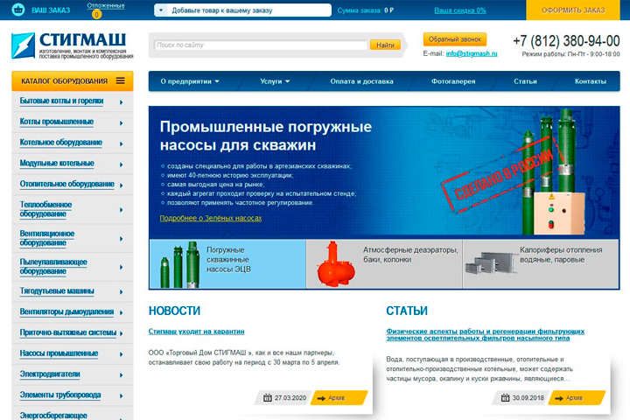Click the shopping basket icon

point(18,10)
